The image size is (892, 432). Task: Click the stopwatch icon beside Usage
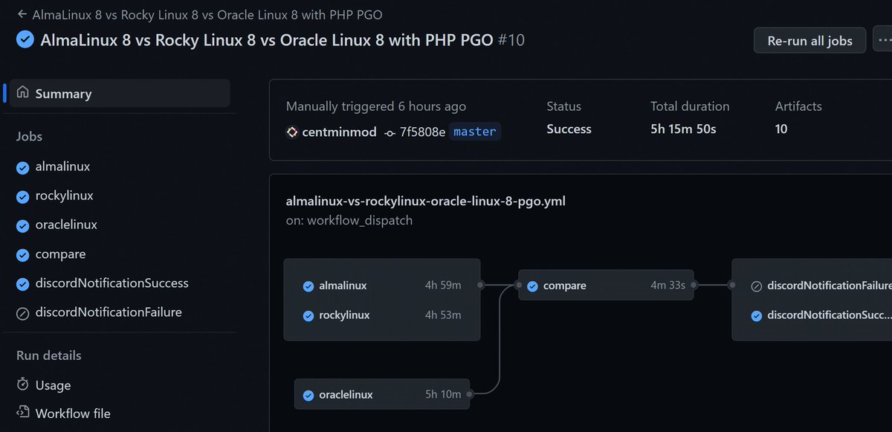pyautogui.click(x=23, y=384)
